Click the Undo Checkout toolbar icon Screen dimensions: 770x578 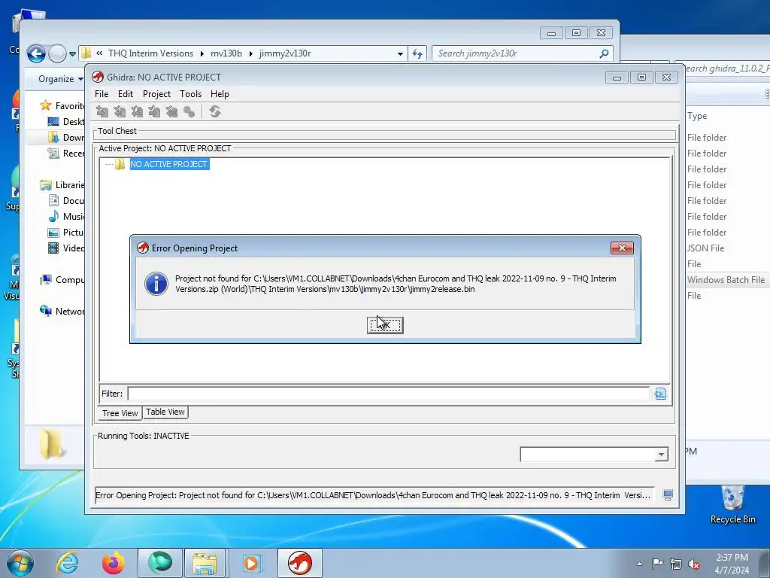[x=171, y=111]
